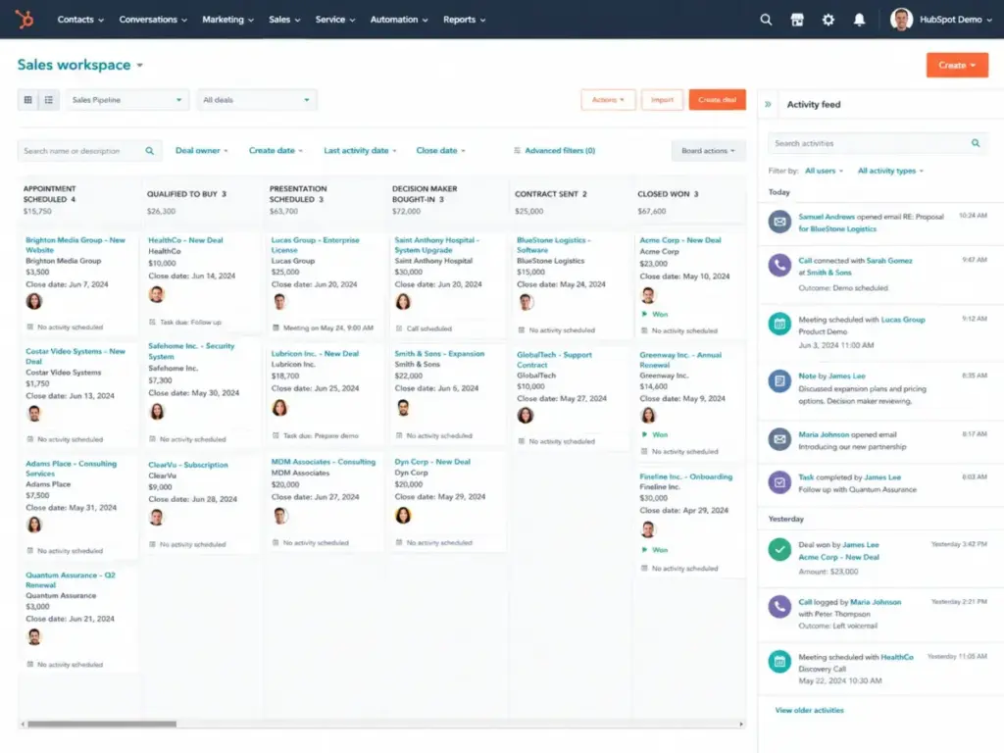Open Acme Corp - New Deal activity link
Screen dimensions: 1004x753
click(x=839, y=557)
